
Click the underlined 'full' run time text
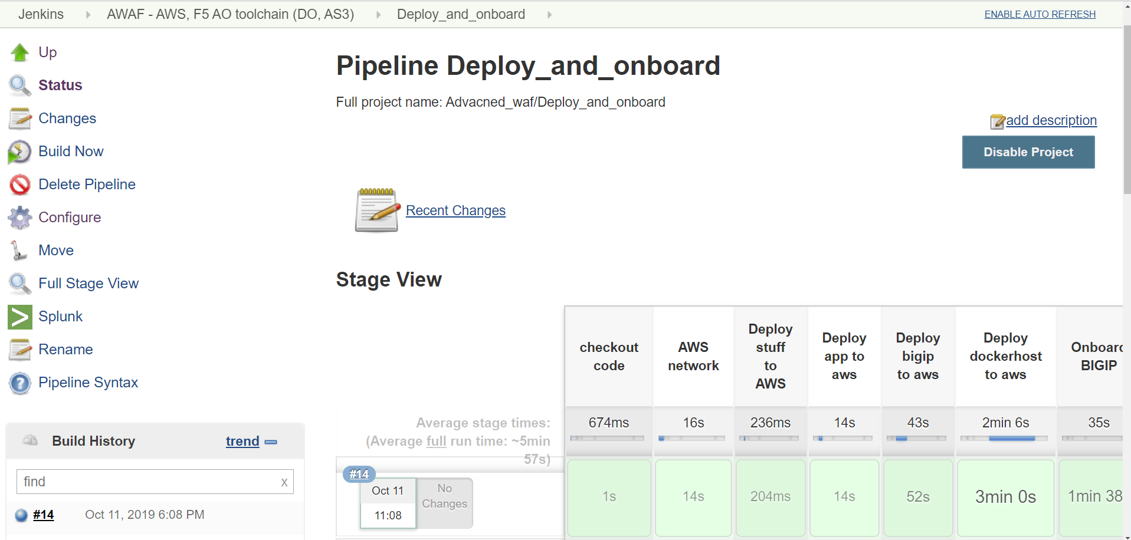[x=437, y=441]
